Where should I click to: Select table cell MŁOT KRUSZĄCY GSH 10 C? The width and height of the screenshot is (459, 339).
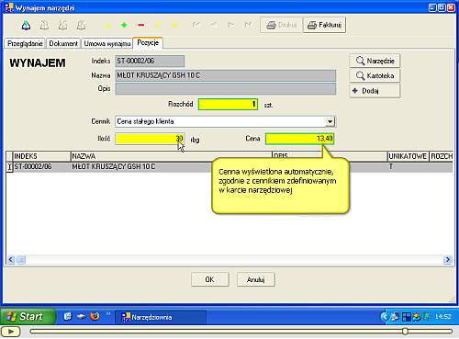coord(141,166)
